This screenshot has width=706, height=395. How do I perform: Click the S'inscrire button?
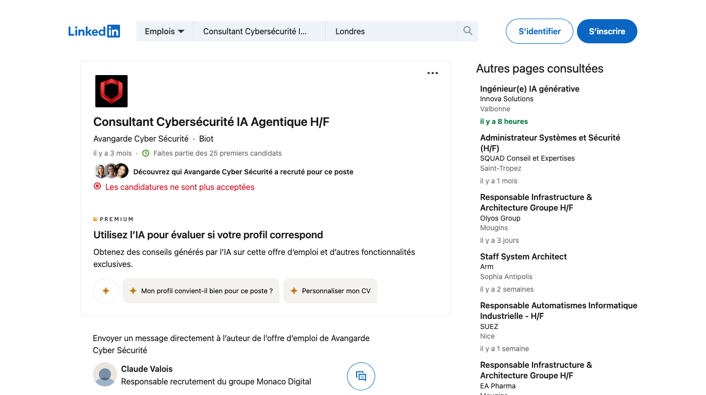click(x=607, y=31)
